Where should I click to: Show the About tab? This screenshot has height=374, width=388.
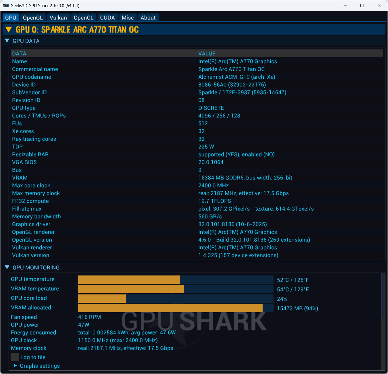(x=148, y=18)
